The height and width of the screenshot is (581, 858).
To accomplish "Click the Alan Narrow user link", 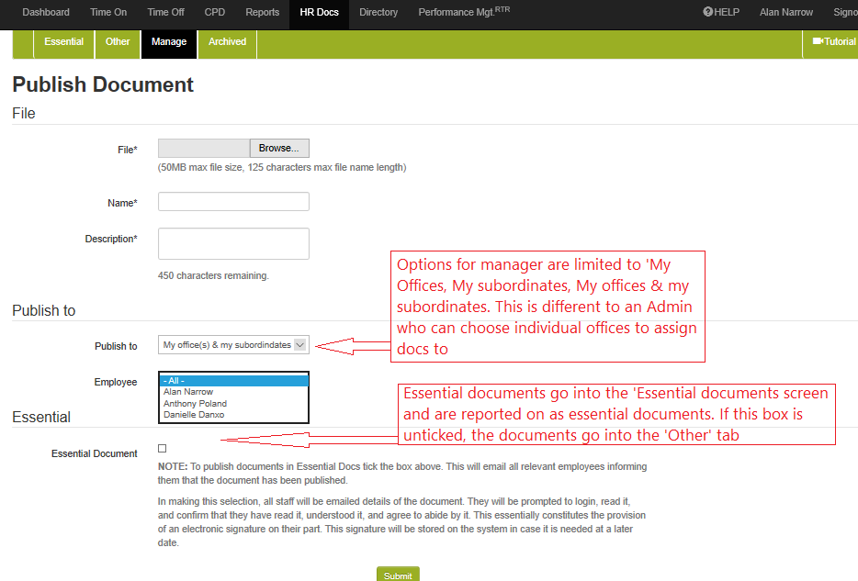I will click(785, 13).
